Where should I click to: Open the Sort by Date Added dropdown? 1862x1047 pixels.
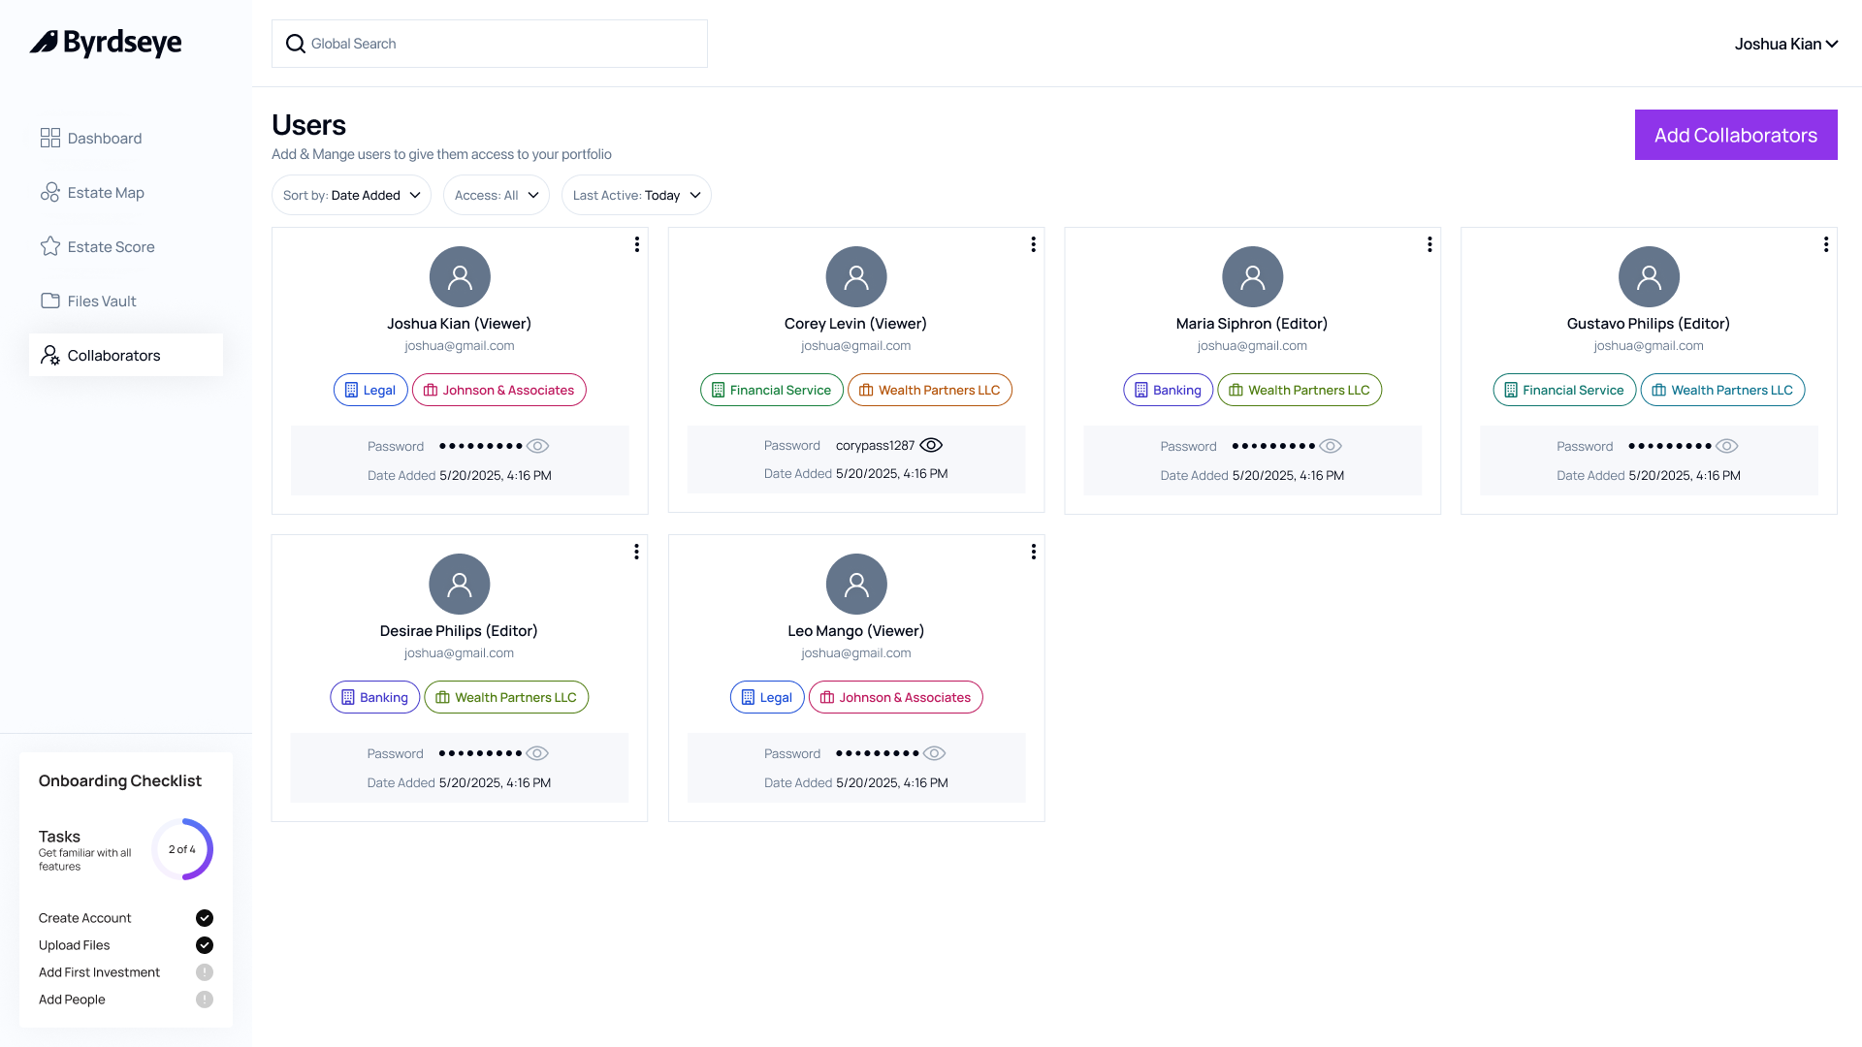coord(351,195)
